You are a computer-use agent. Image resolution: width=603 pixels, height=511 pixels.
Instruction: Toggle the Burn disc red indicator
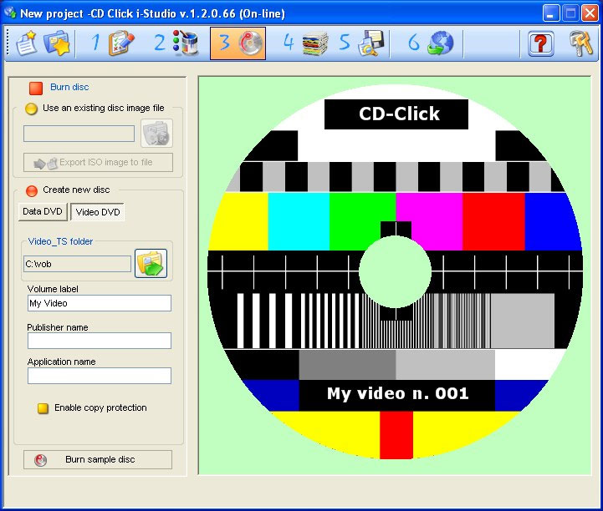click(x=36, y=88)
